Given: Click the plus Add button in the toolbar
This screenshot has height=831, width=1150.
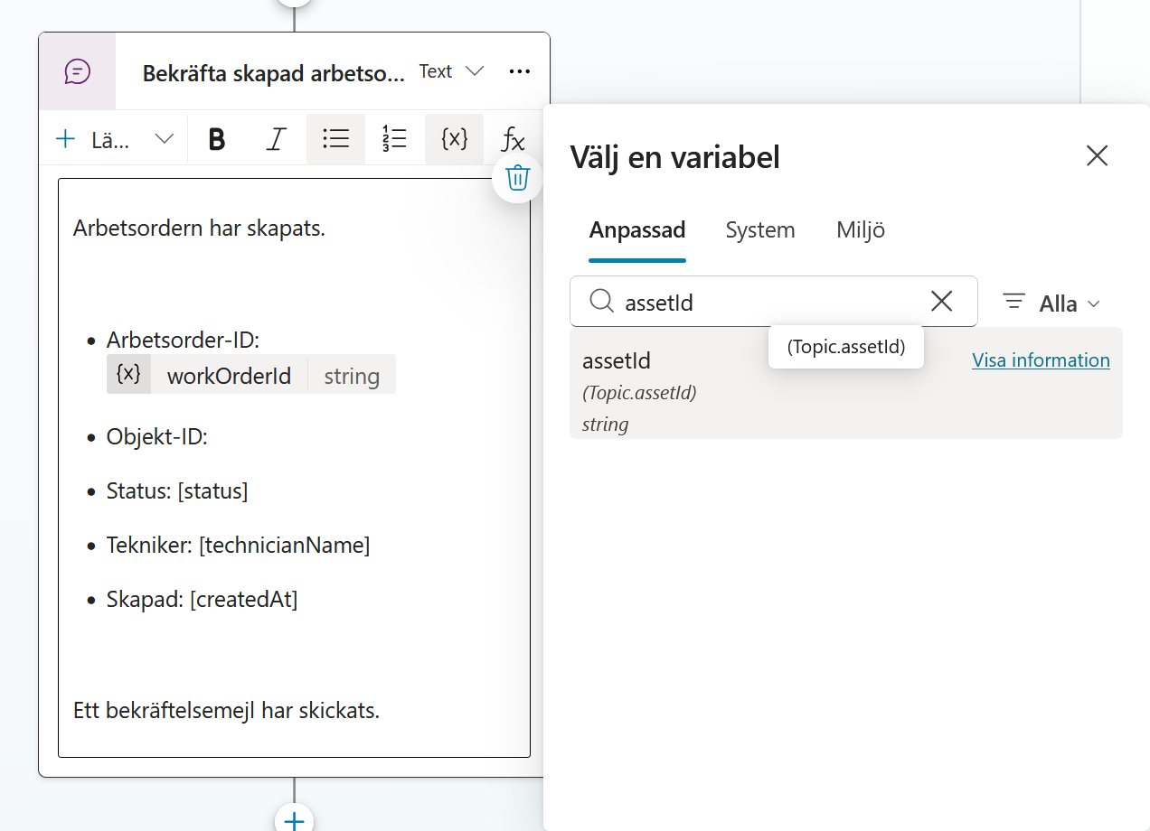Looking at the screenshot, I should point(66,139).
